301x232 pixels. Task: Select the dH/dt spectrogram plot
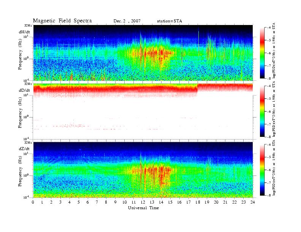click(x=143, y=53)
